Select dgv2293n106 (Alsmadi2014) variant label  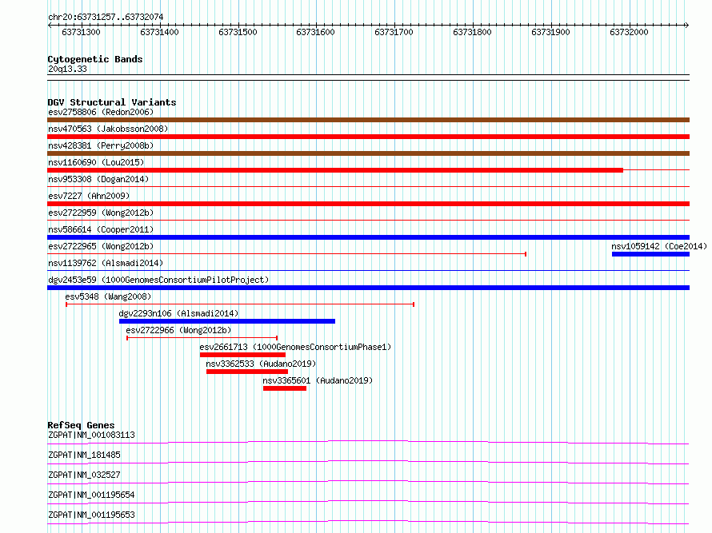[178, 313]
